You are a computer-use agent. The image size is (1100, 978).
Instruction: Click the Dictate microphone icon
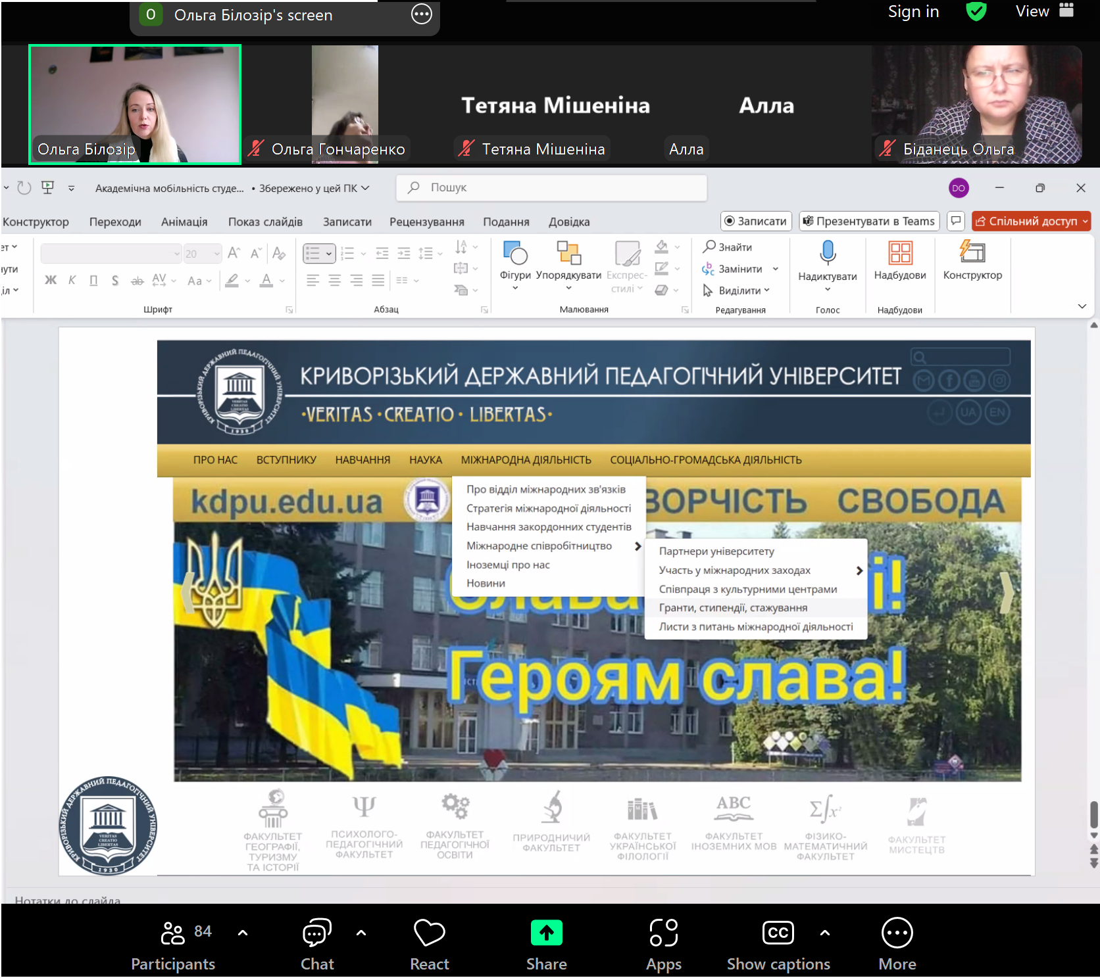pos(827,253)
